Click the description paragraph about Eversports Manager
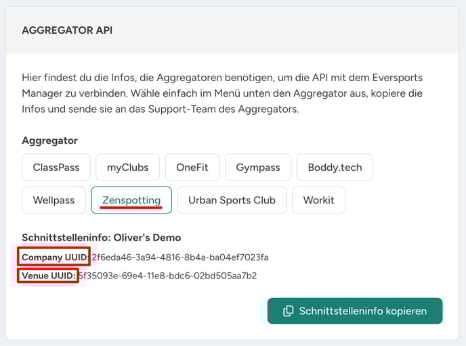Image resolution: width=466 pixels, height=346 pixels. [222, 93]
